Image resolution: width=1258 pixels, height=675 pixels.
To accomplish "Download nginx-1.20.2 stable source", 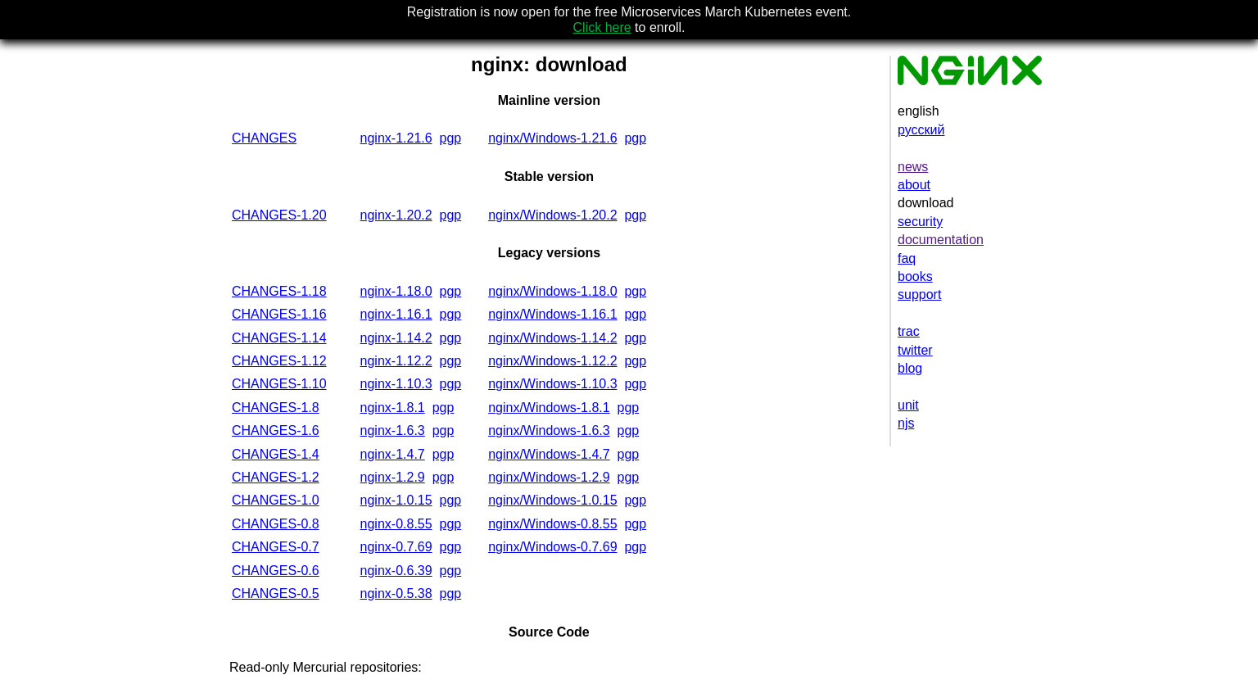I will click(396, 215).
